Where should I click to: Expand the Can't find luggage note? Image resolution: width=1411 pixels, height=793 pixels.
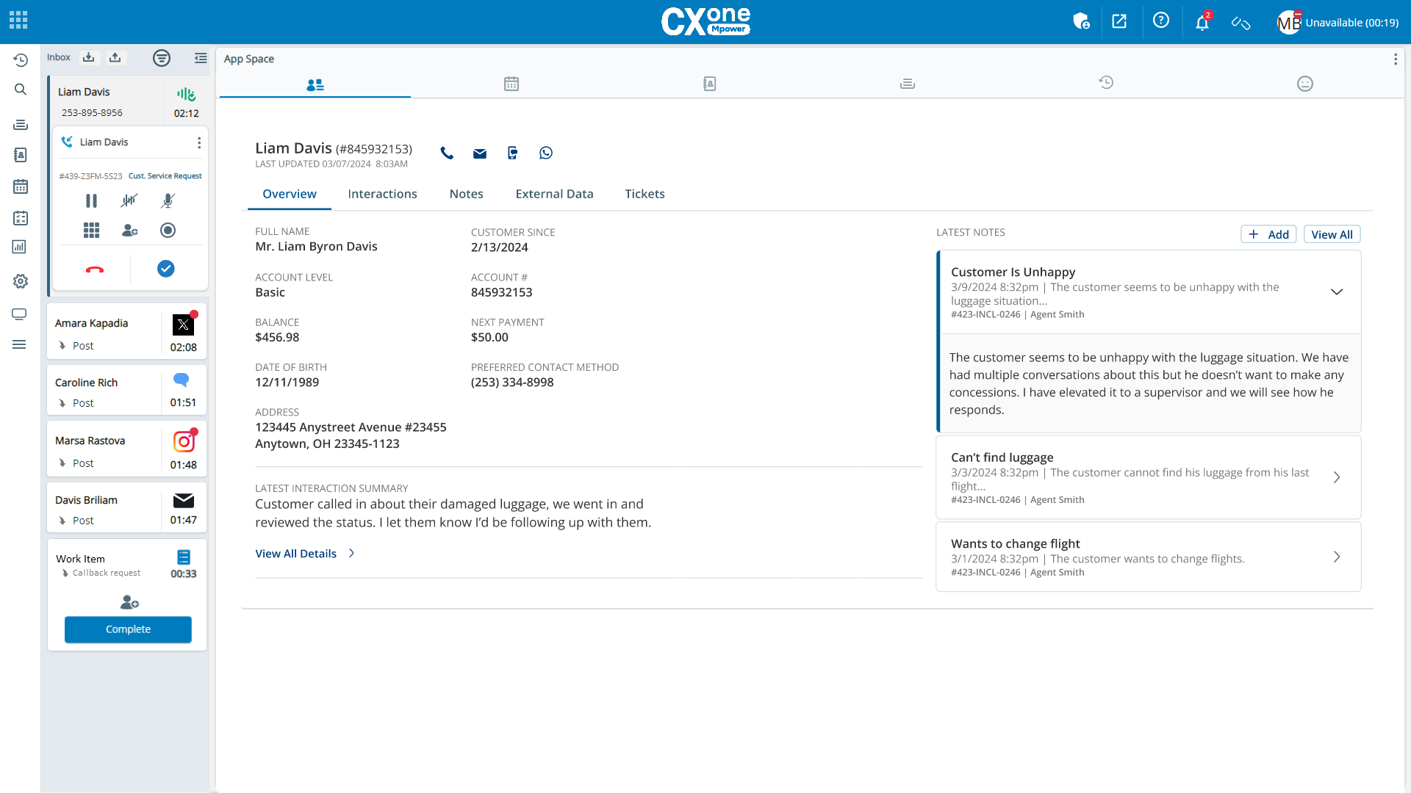point(1336,478)
